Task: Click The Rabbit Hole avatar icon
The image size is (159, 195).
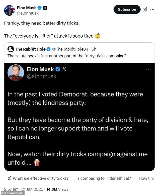Action: [x=11, y=49]
